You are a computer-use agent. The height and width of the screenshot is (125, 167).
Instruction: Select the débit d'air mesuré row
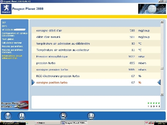96,37
